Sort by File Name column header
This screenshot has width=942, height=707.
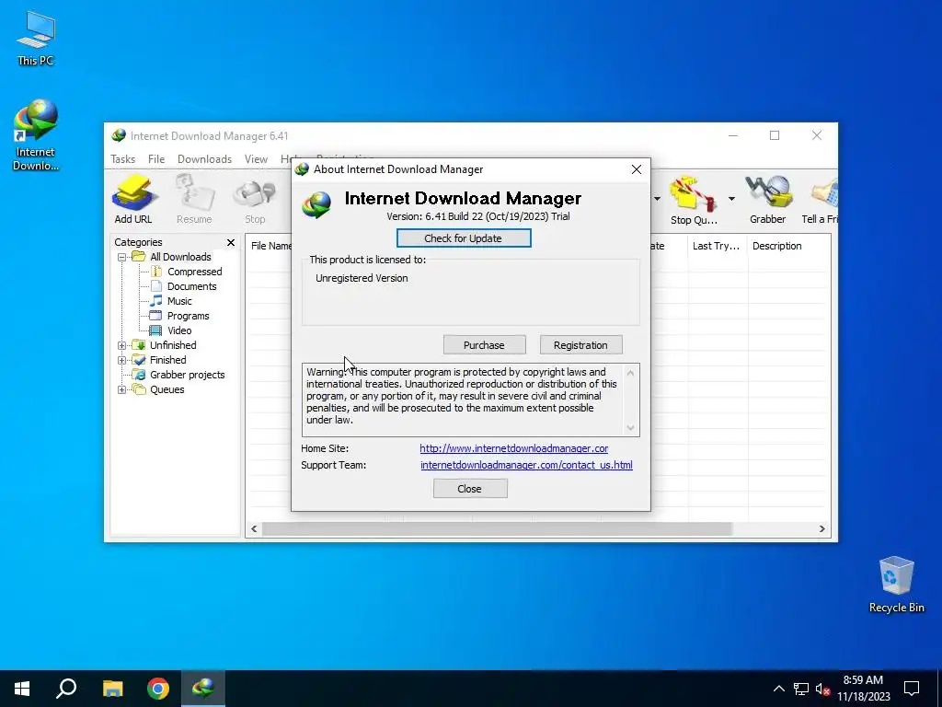coord(270,246)
